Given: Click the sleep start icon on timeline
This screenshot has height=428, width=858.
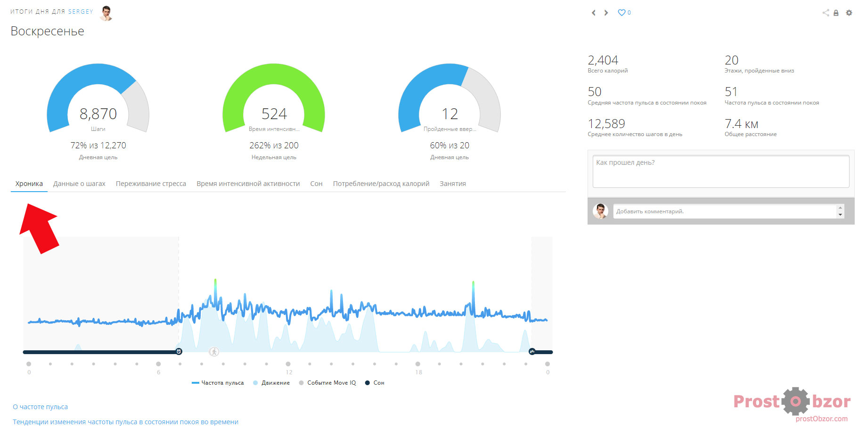Looking at the screenshot, I should [532, 352].
